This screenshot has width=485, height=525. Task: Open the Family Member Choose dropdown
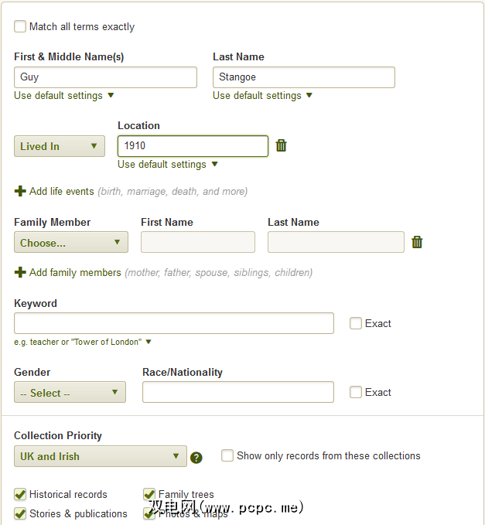point(70,242)
